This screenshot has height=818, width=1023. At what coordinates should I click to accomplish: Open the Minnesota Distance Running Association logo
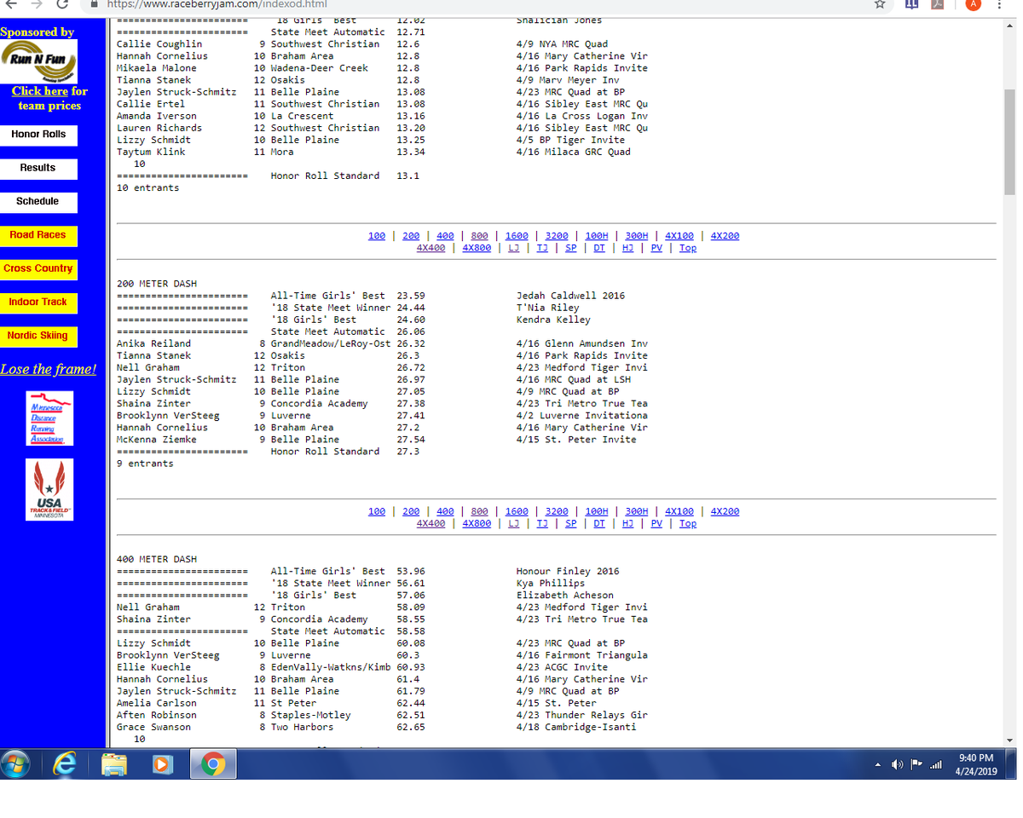click(x=49, y=418)
